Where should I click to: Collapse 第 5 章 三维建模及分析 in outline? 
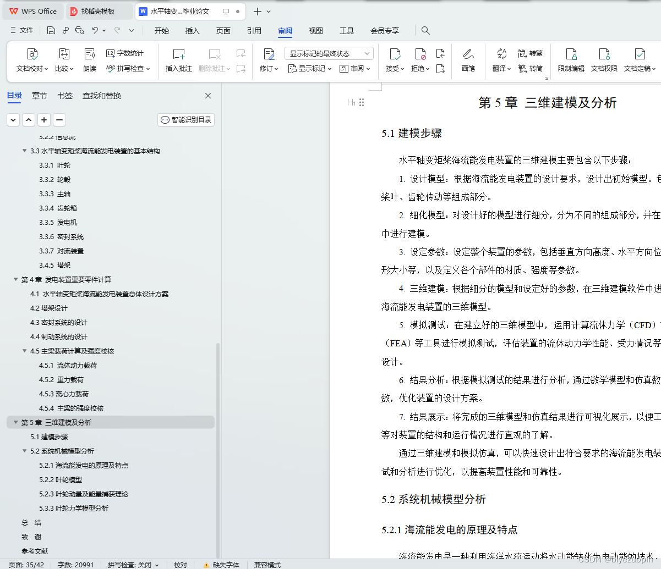tap(15, 422)
